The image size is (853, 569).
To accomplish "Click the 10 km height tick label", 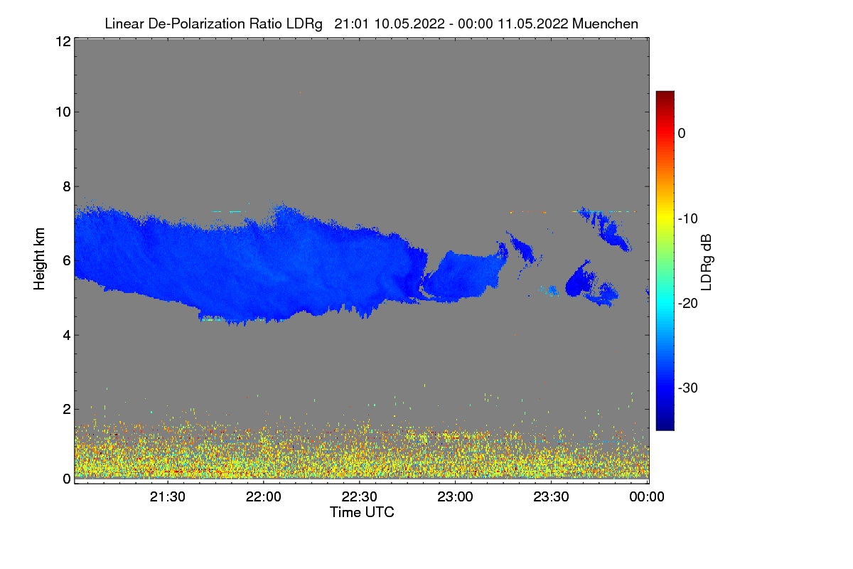I will [x=62, y=112].
